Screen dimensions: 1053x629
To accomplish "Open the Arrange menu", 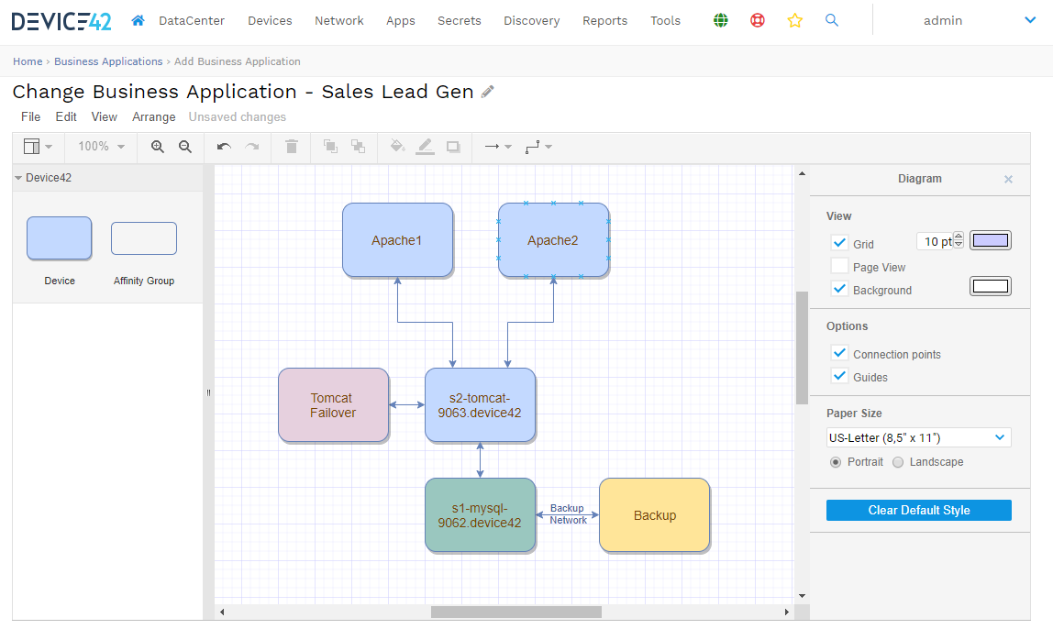I will tap(154, 116).
